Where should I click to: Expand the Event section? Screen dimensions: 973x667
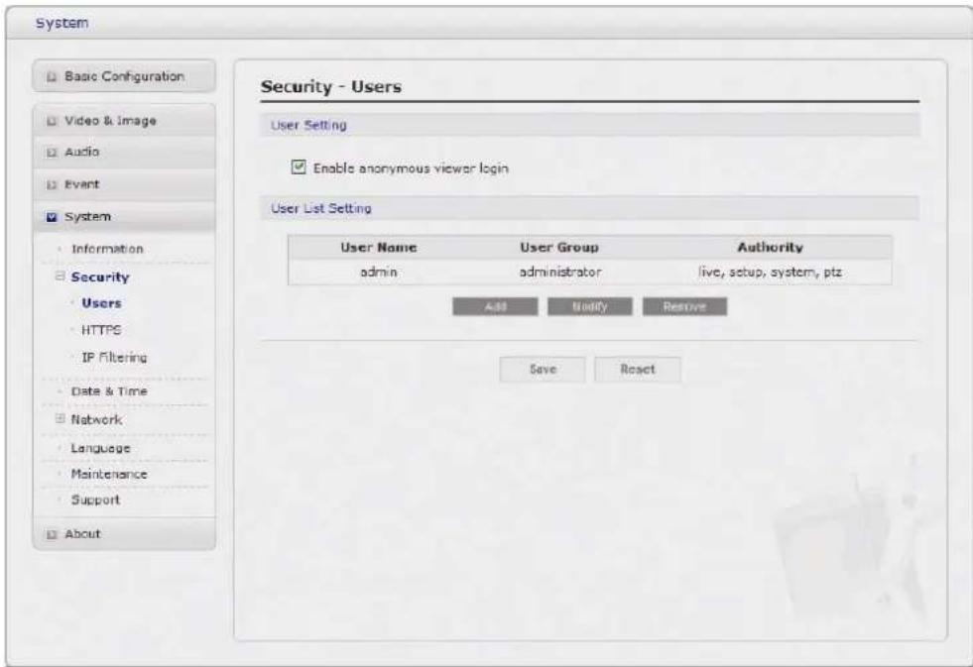[124, 184]
